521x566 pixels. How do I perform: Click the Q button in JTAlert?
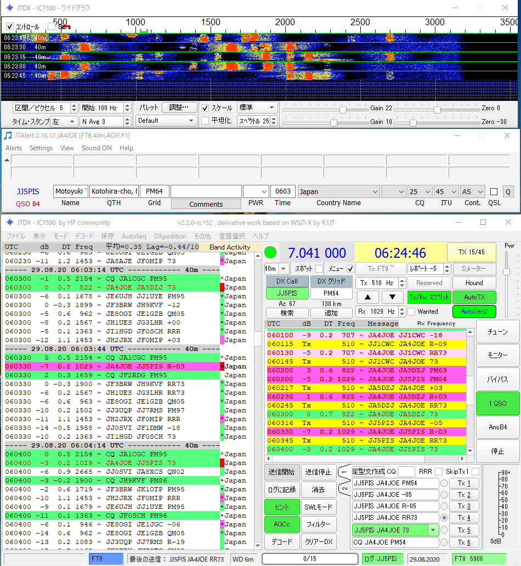pos(508,191)
